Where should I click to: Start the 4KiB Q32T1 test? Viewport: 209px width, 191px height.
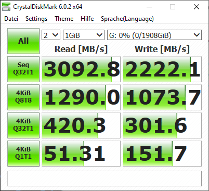coord(23,125)
